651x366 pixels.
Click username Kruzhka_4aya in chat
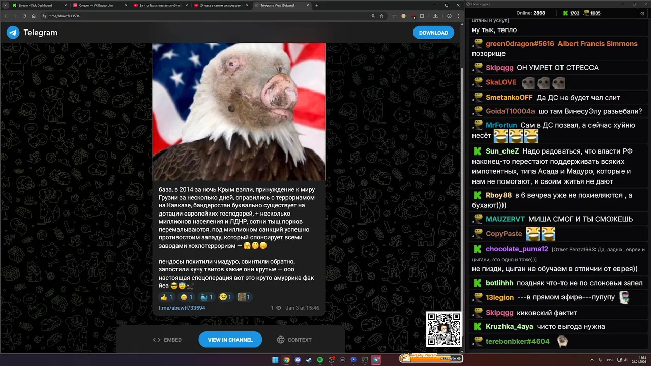(x=510, y=327)
